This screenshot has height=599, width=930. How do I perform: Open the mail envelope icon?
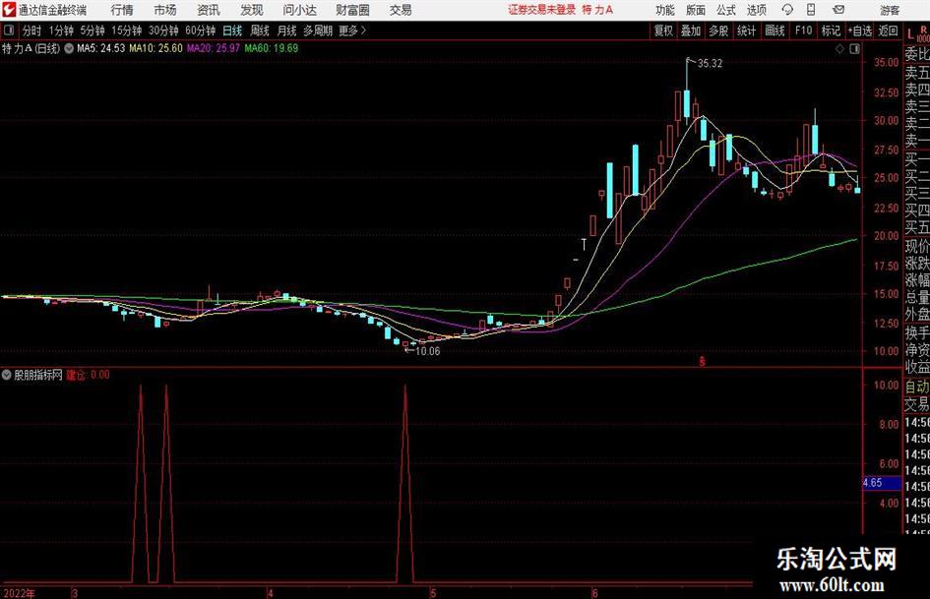pos(838,10)
